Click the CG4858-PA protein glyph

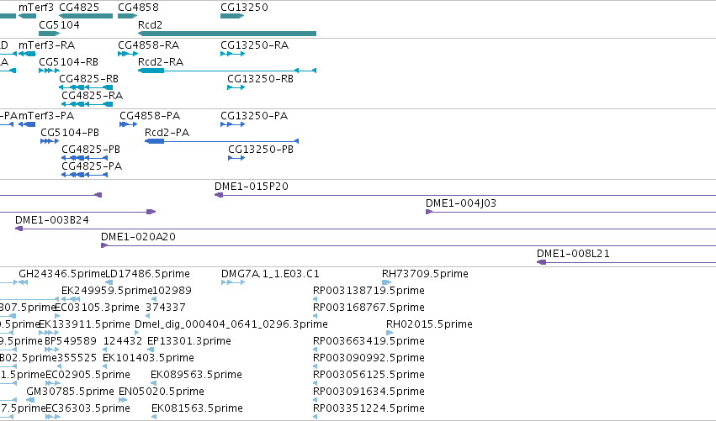(x=129, y=124)
